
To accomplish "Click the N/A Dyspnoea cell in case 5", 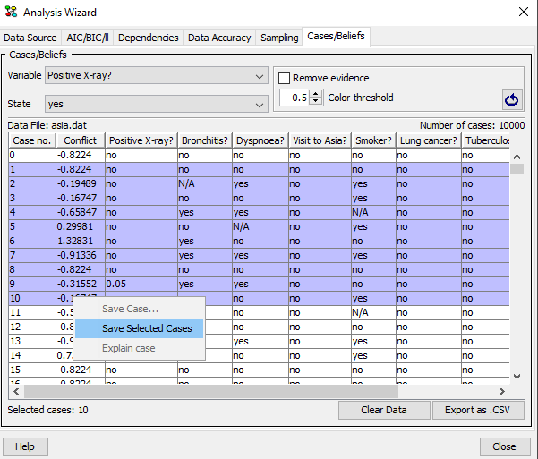I will [260, 226].
